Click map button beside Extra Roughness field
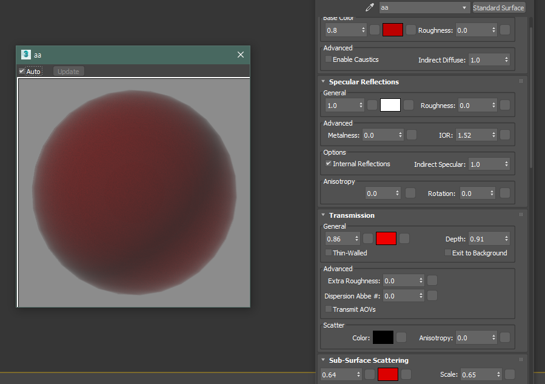Screen dimensions: 545x384 pos(432,281)
